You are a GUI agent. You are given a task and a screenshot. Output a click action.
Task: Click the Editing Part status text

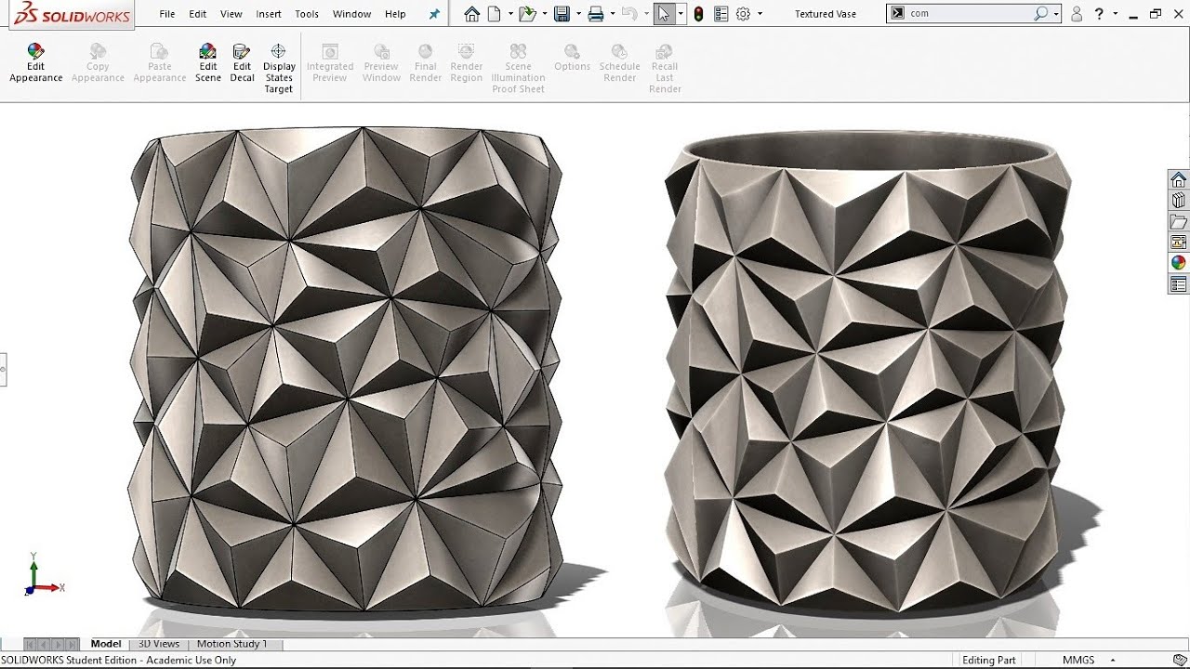pos(988,660)
